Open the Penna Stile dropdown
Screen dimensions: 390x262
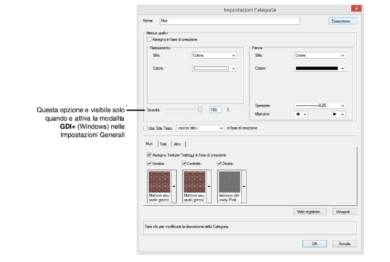(x=319, y=56)
